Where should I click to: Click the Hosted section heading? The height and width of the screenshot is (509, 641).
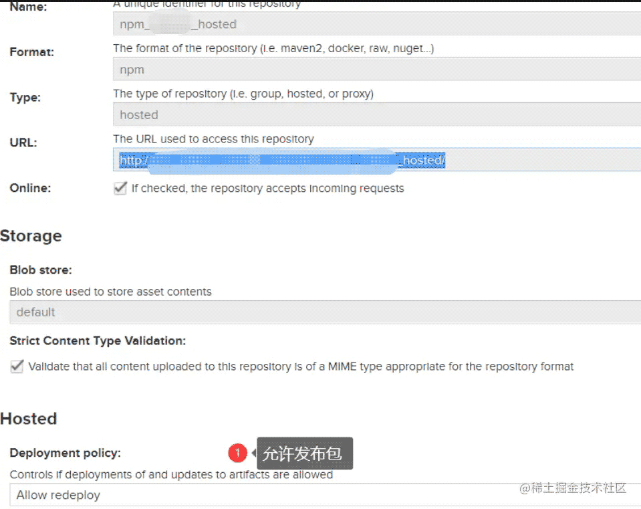coord(29,419)
